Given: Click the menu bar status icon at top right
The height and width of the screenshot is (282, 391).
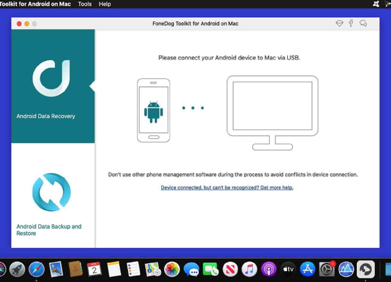Looking at the screenshot, I should (376, 4).
